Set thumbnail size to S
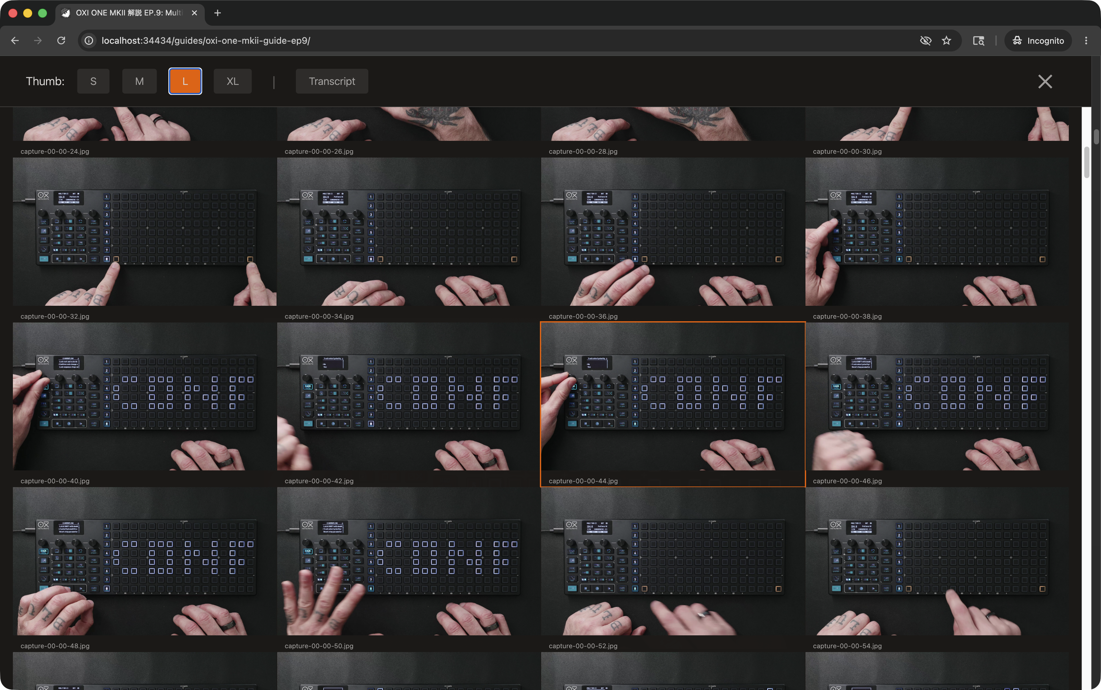 (93, 81)
